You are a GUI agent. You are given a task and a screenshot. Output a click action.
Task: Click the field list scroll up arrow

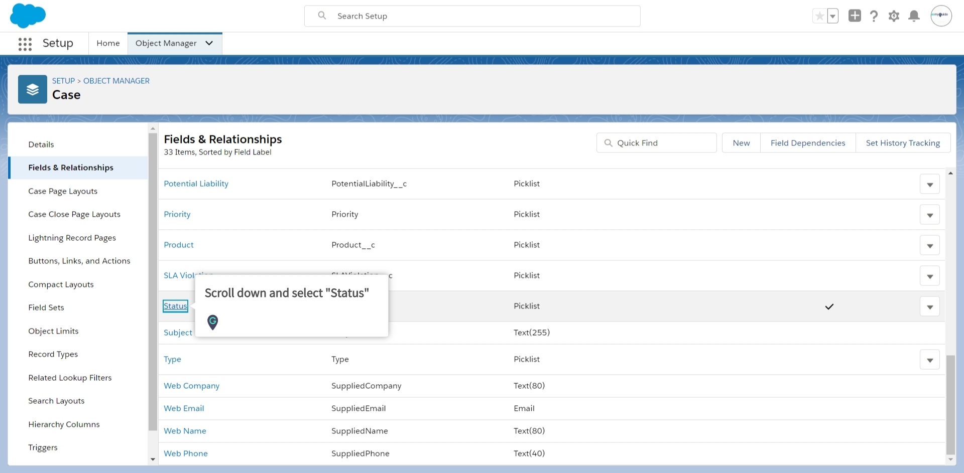click(950, 173)
